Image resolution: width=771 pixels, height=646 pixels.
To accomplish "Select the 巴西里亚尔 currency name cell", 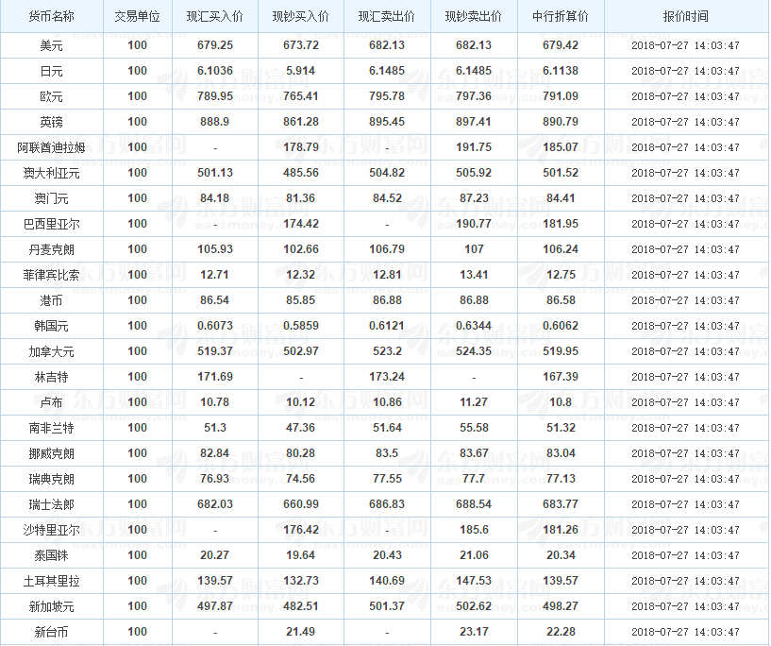I will [52, 225].
